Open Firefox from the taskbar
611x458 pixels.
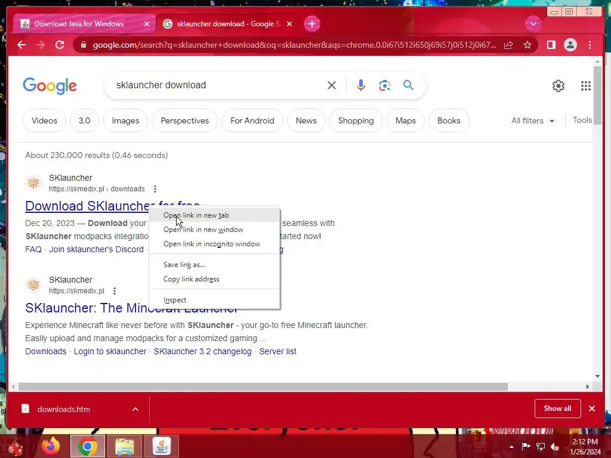pyautogui.click(x=51, y=446)
